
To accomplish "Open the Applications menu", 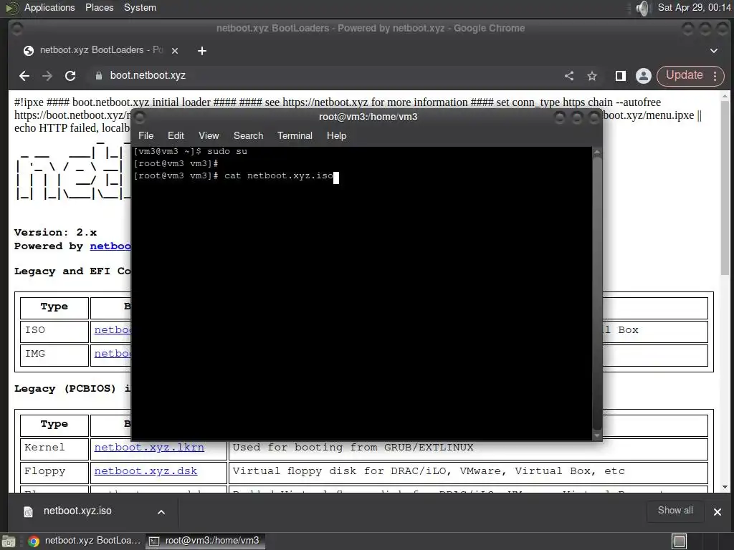I will point(49,7).
